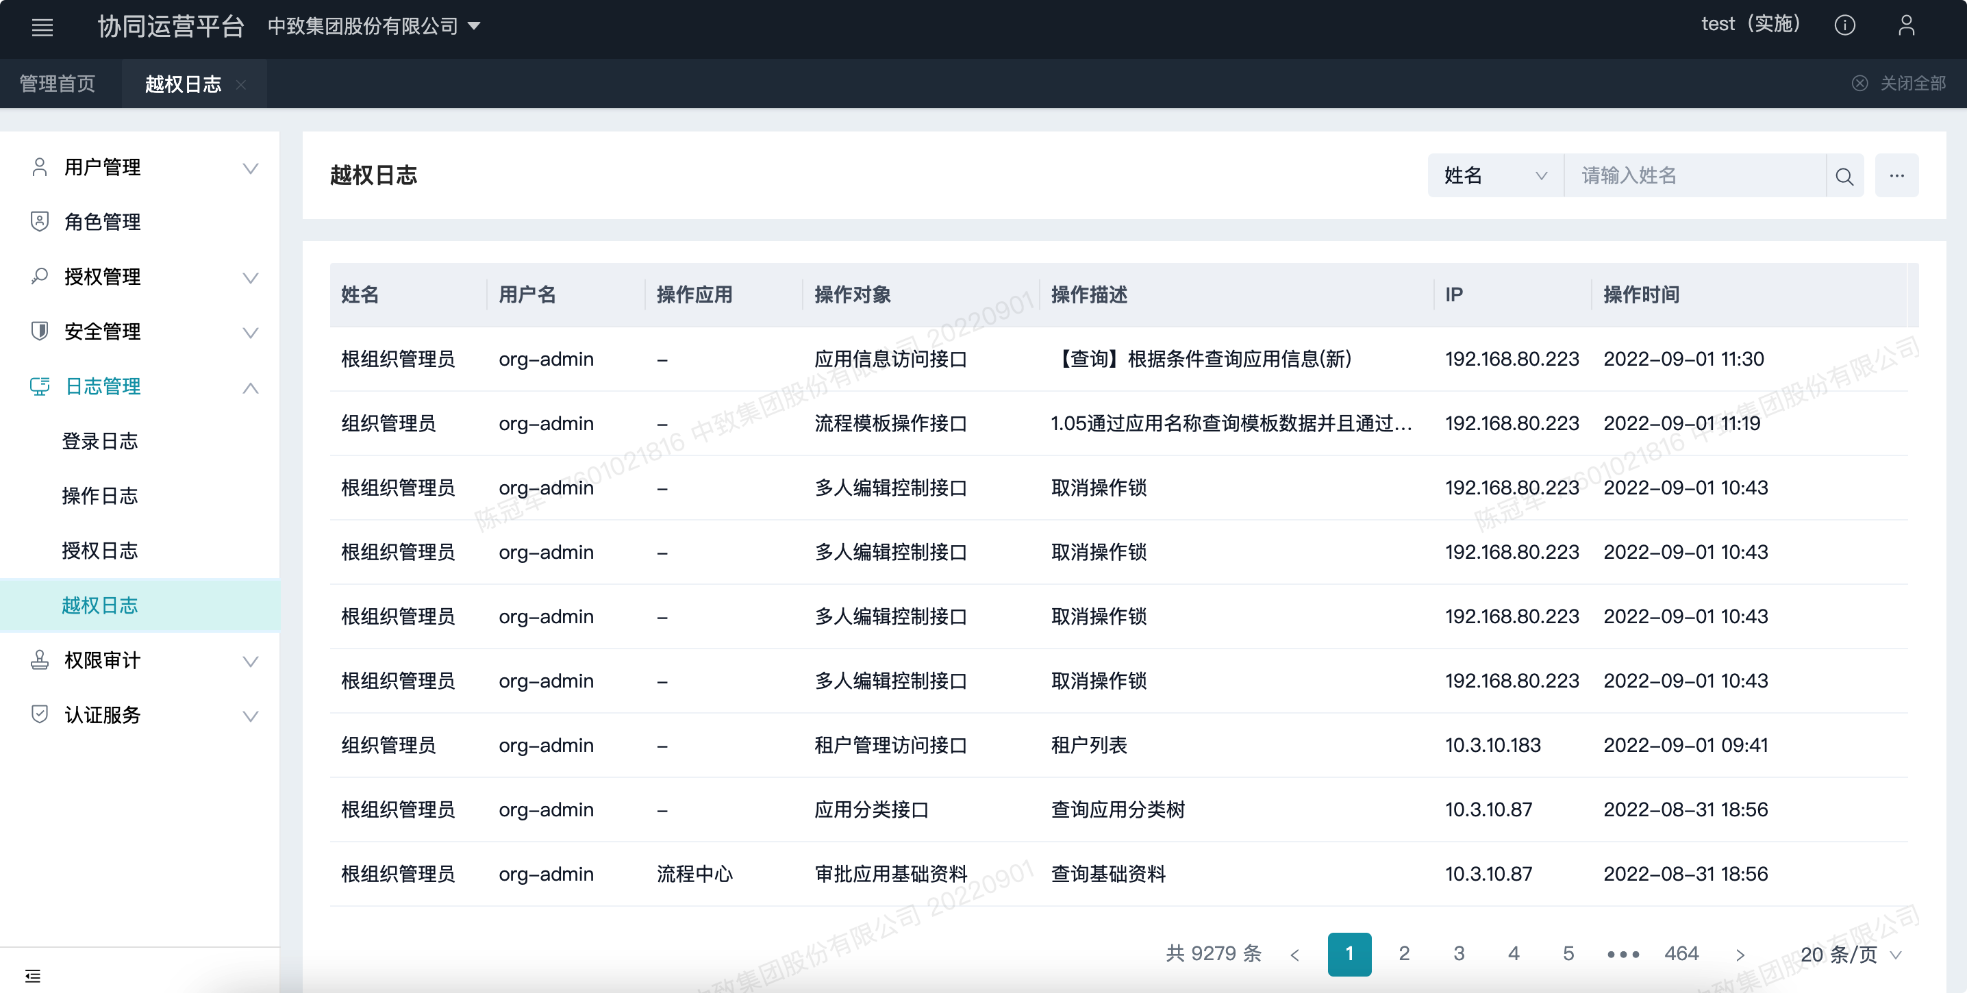Image resolution: width=1967 pixels, height=993 pixels.
Task: Go to previous page arrow
Action: 1294,955
